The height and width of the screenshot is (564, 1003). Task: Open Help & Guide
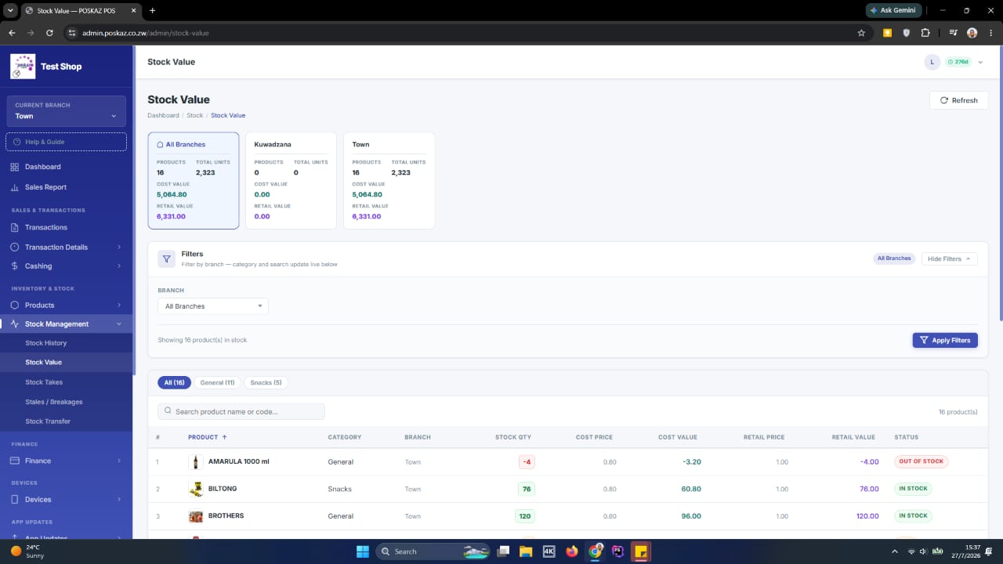pos(67,142)
